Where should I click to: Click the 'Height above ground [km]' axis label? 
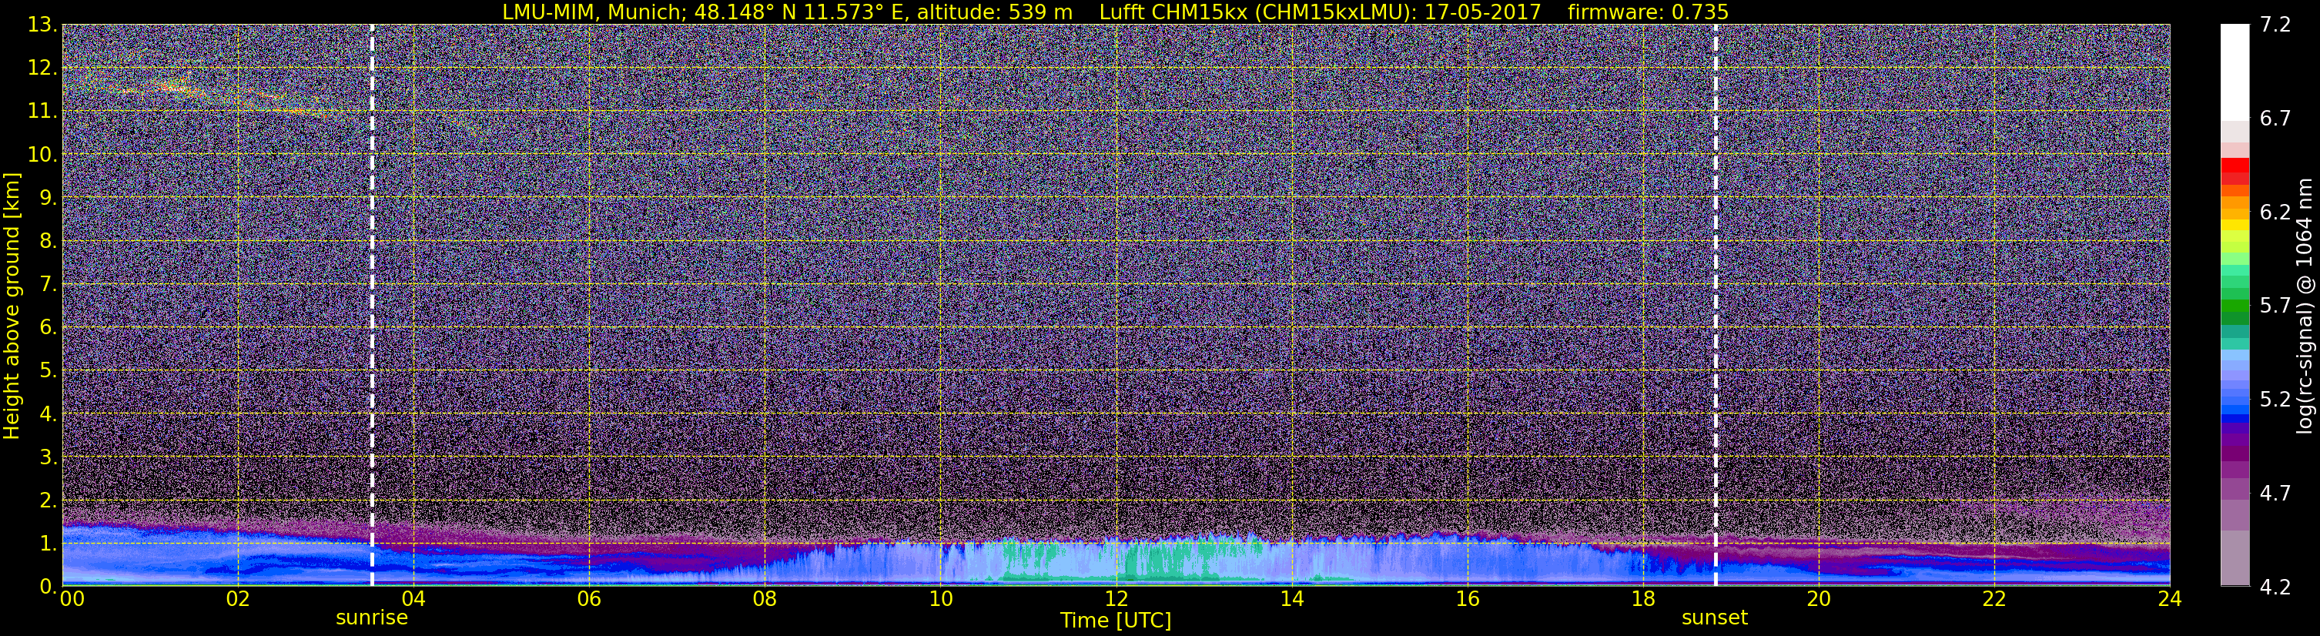pos(12,306)
